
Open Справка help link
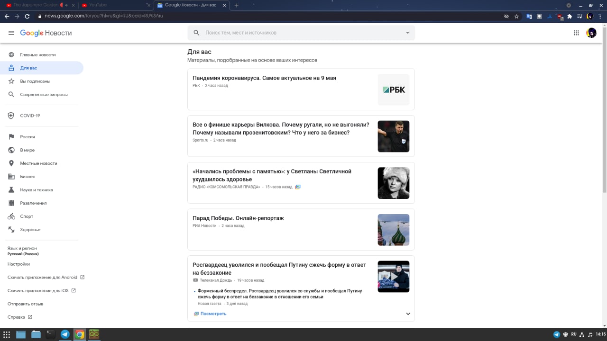[x=20, y=317]
